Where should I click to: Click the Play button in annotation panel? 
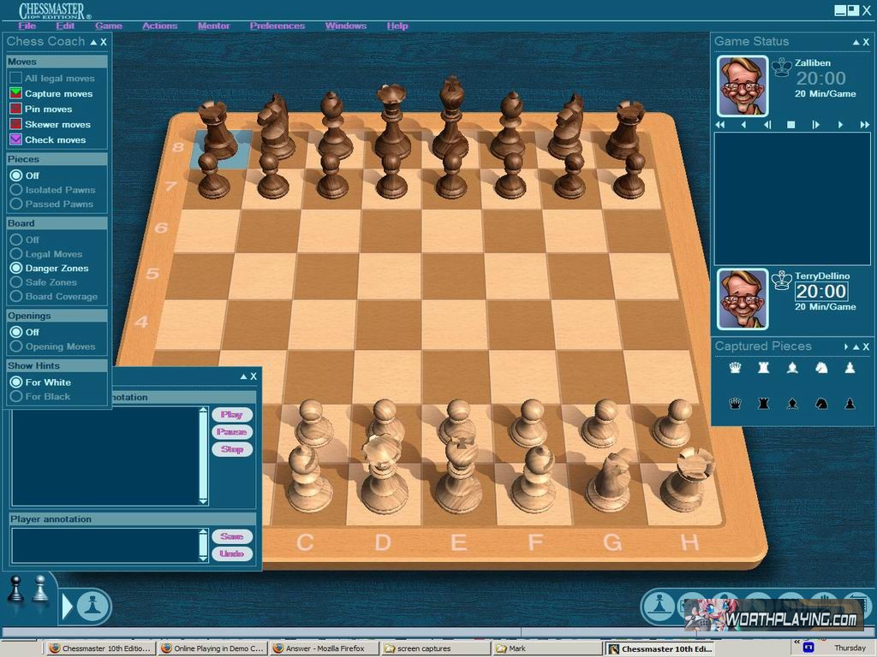[x=232, y=414]
